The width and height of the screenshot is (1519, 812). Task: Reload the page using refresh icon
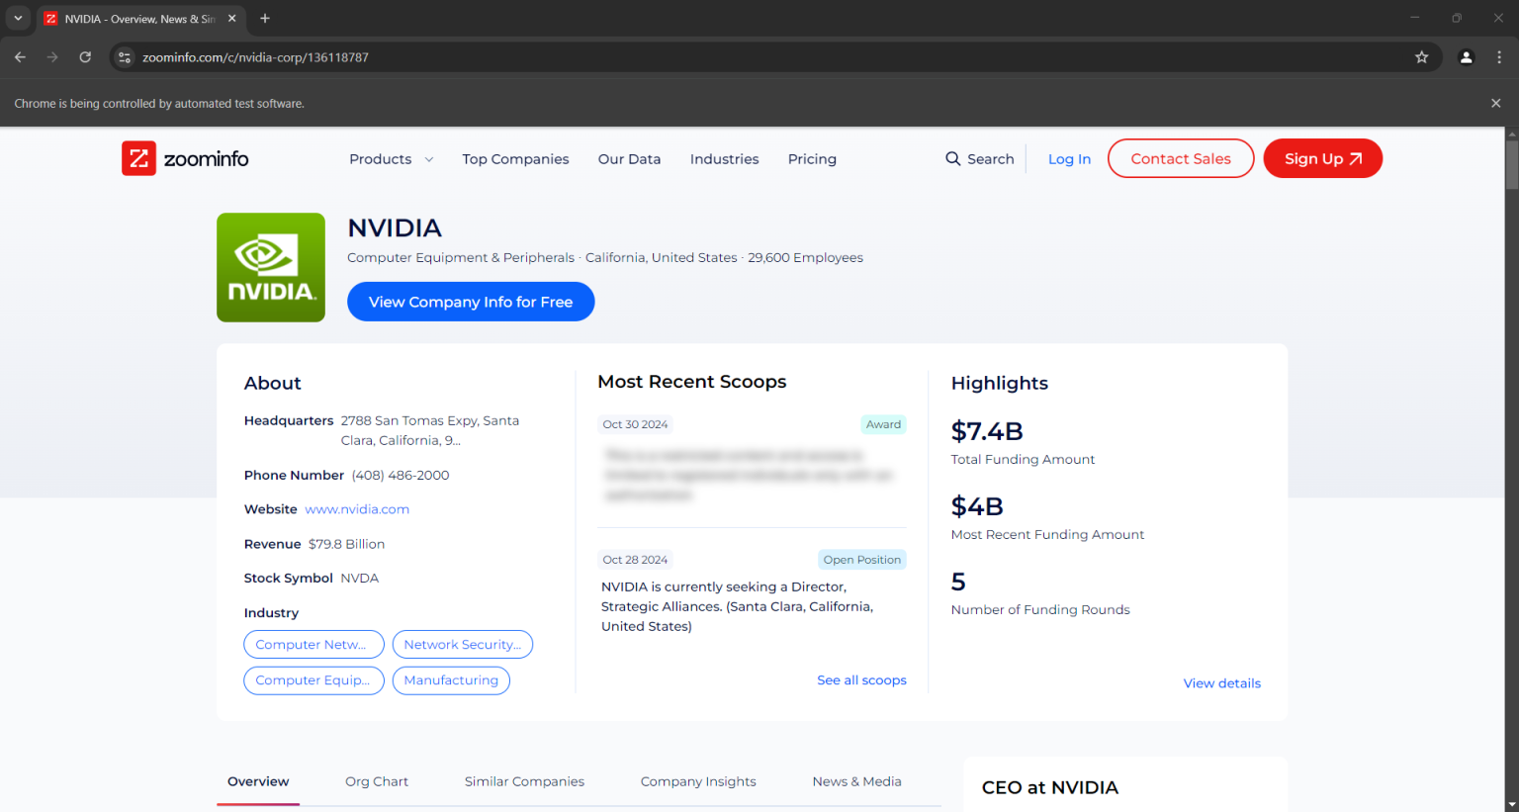(85, 57)
